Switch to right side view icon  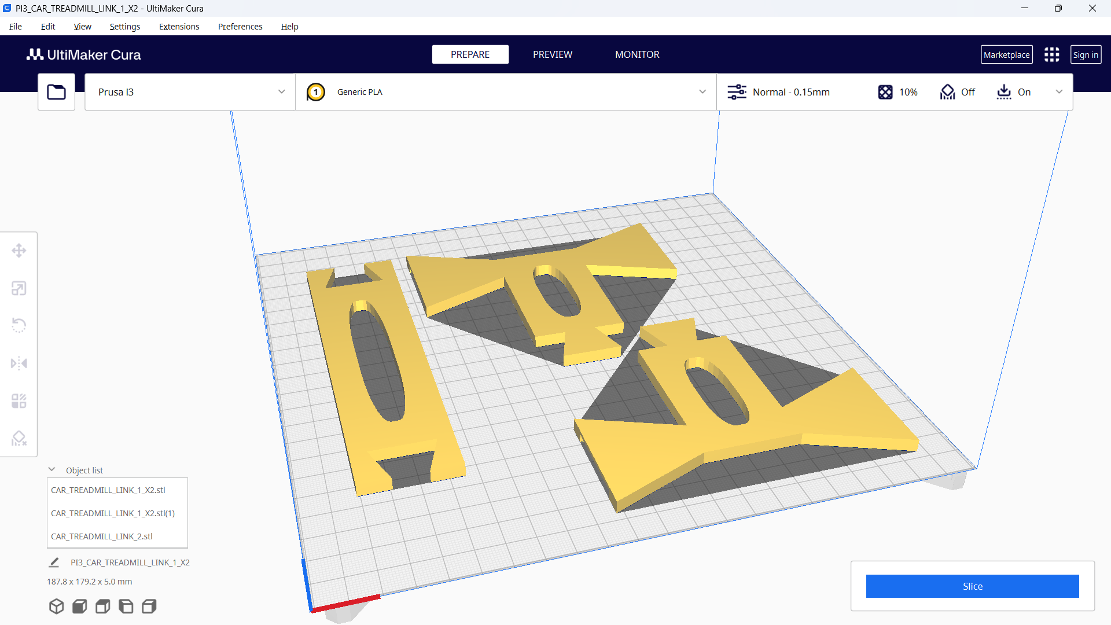pos(149,606)
